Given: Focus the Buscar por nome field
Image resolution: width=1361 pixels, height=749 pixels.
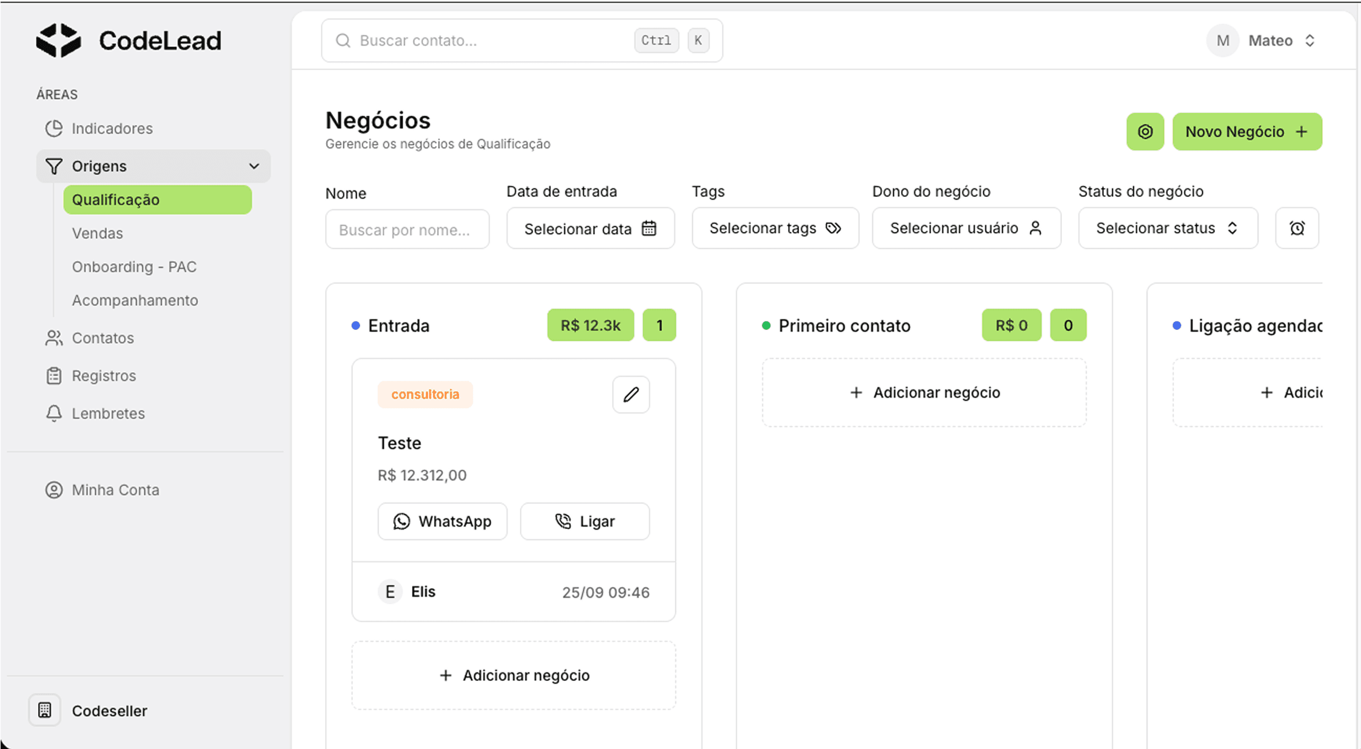Looking at the screenshot, I should 407,230.
